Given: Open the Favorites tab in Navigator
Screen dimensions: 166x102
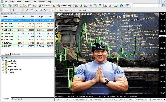Looking at the screenshot, I should (x=16, y=99).
